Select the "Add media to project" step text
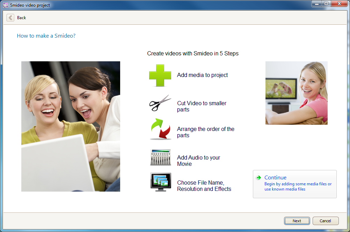 click(x=202, y=75)
